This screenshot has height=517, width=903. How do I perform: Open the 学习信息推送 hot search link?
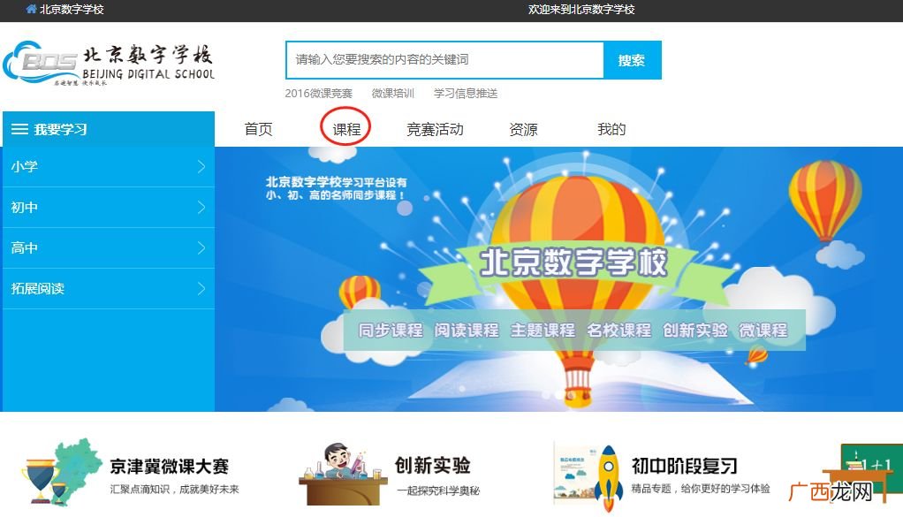pyautogui.click(x=466, y=94)
